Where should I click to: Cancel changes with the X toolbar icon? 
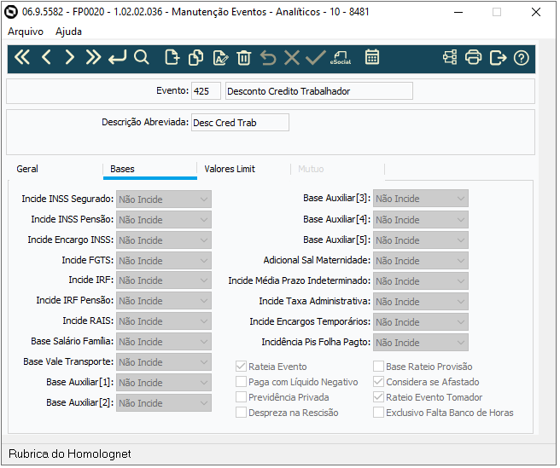coord(292,57)
